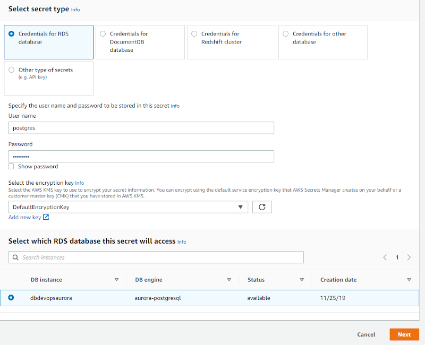The height and width of the screenshot is (345, 425).
Task: Click the next page chevron in pagination
Action: (409, 257)
